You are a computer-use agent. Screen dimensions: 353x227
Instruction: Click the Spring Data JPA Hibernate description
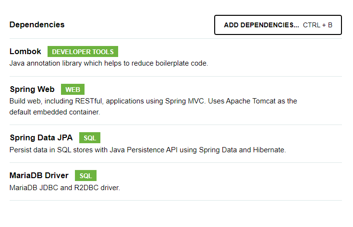click(x=148, y=150)
